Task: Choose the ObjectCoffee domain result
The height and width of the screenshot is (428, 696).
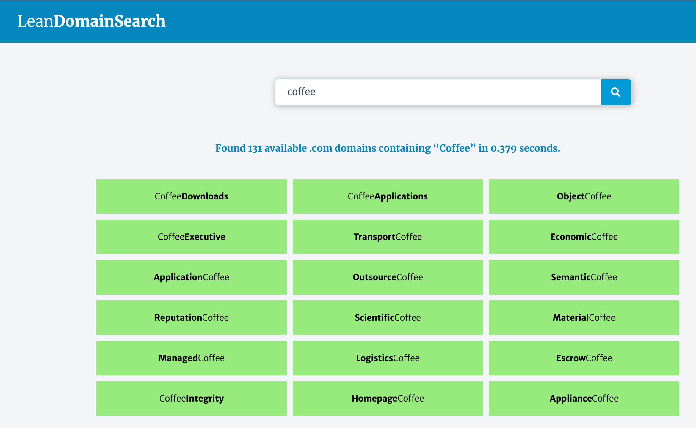Action: (584, 196)
